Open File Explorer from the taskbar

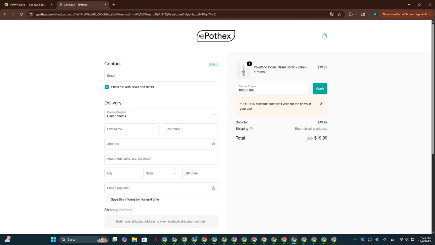coord(134,239)
